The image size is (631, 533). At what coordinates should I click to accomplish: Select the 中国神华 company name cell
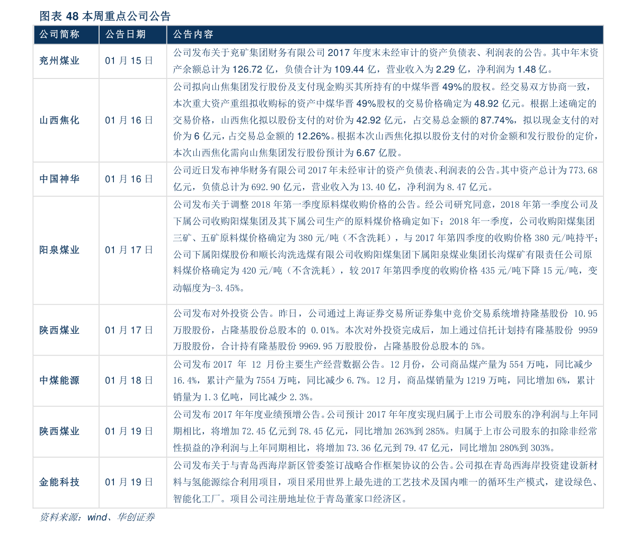(59, 179)
